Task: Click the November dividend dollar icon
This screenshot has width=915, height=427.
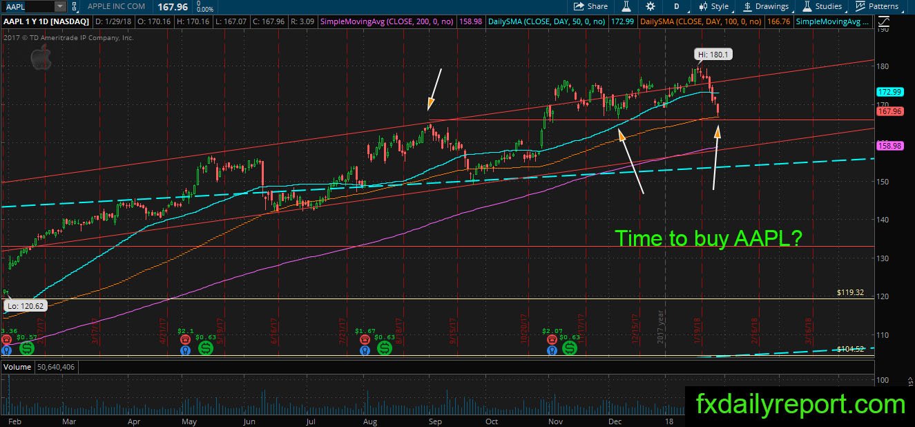Action: click(570, 349)
